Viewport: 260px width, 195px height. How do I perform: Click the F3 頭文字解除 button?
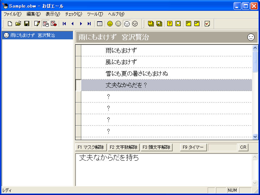tap(156, 147)
